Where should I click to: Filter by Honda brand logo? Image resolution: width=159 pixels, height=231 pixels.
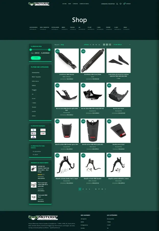click(43, 130)
